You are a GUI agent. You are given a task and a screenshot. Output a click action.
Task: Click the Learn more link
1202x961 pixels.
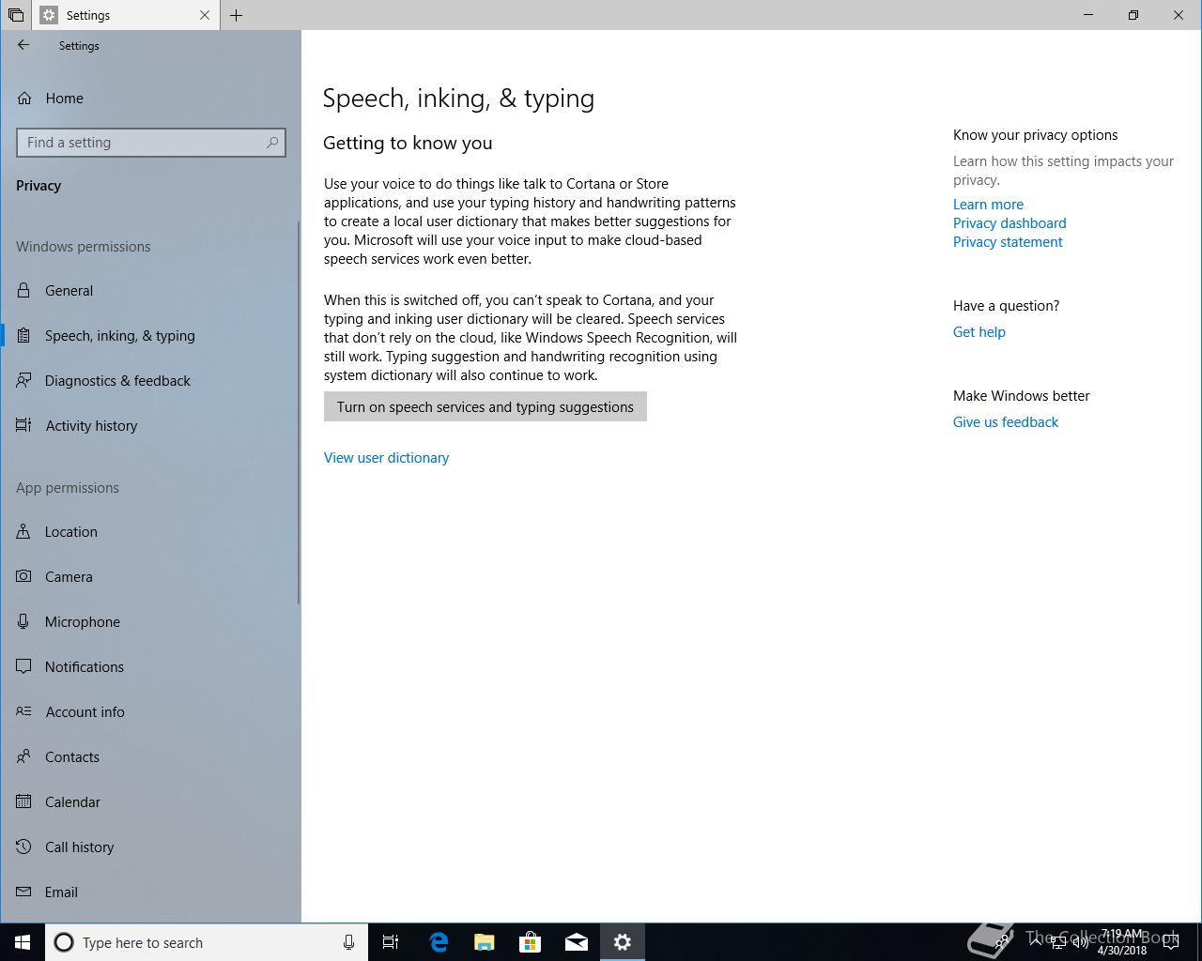pyautogui.click(x=988, y=205)
